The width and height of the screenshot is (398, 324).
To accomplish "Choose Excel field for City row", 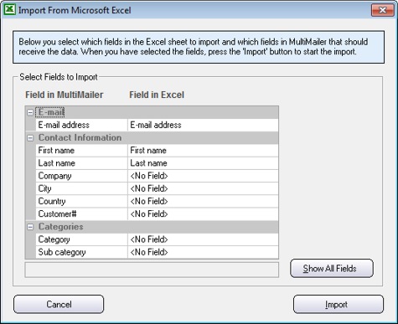I will (203, 188).
